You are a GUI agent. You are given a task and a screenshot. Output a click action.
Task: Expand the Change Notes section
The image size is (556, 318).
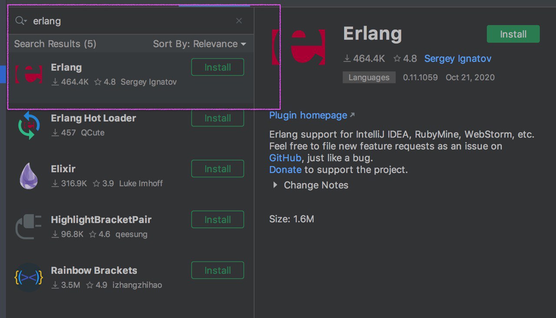[275, 185]
